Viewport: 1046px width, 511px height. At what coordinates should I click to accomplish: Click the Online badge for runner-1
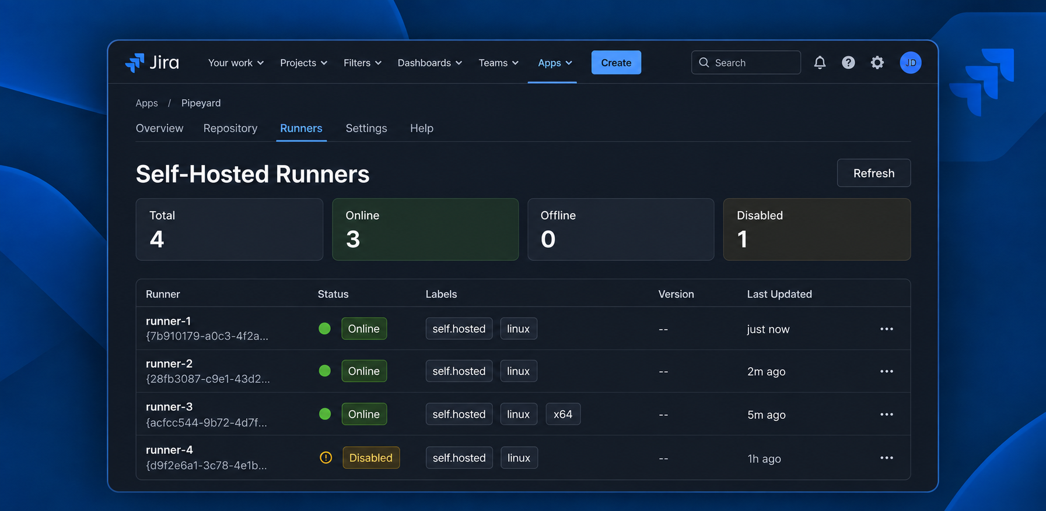(x=364, y=329)
